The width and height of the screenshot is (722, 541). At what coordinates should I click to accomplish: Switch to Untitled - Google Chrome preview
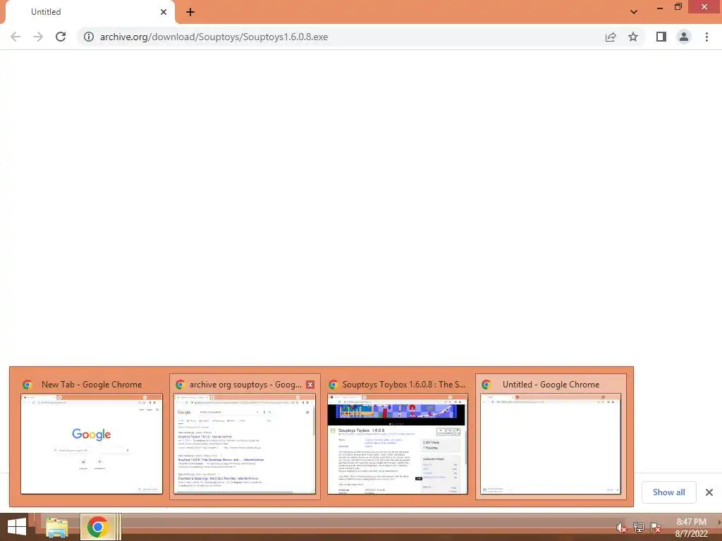(x=551, y=436)
